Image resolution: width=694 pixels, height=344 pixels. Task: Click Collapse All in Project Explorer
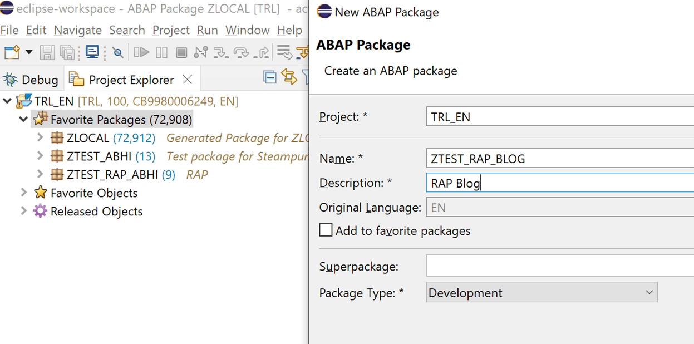pyautogui.click(x=270, y=77)
